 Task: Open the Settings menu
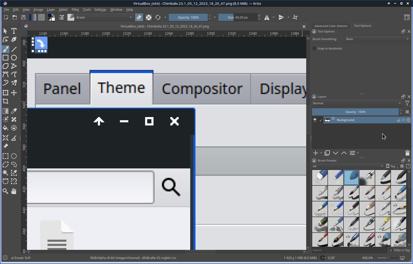coord(100,9)
